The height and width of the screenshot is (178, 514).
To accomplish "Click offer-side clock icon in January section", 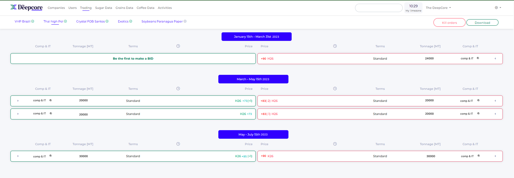I will pos(335,46).
